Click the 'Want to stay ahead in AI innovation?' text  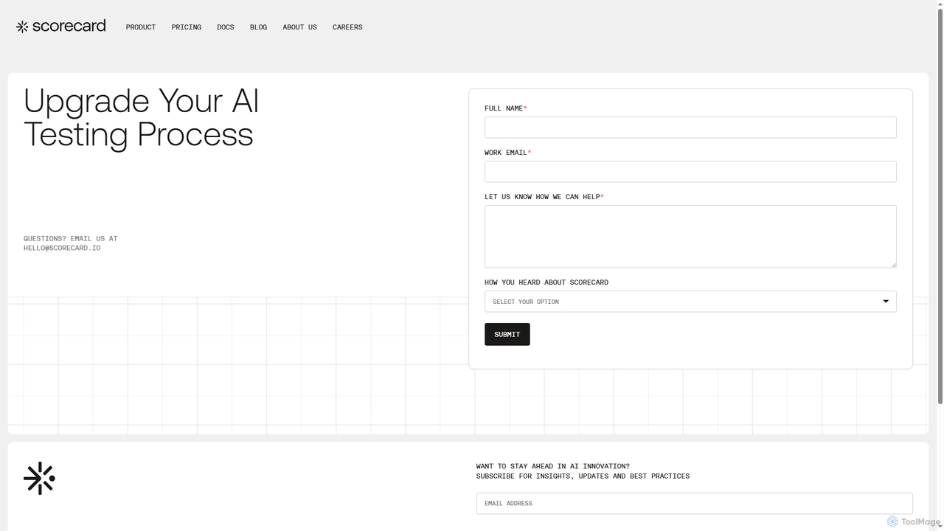(553, 466)
